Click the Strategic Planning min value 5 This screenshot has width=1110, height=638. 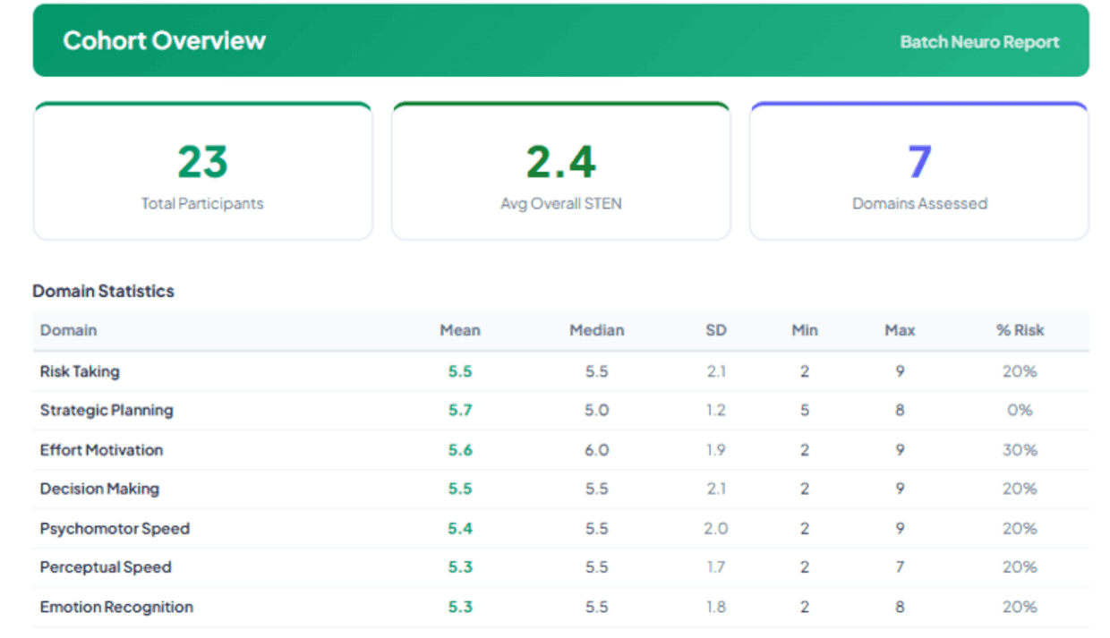tap(805, 411)
